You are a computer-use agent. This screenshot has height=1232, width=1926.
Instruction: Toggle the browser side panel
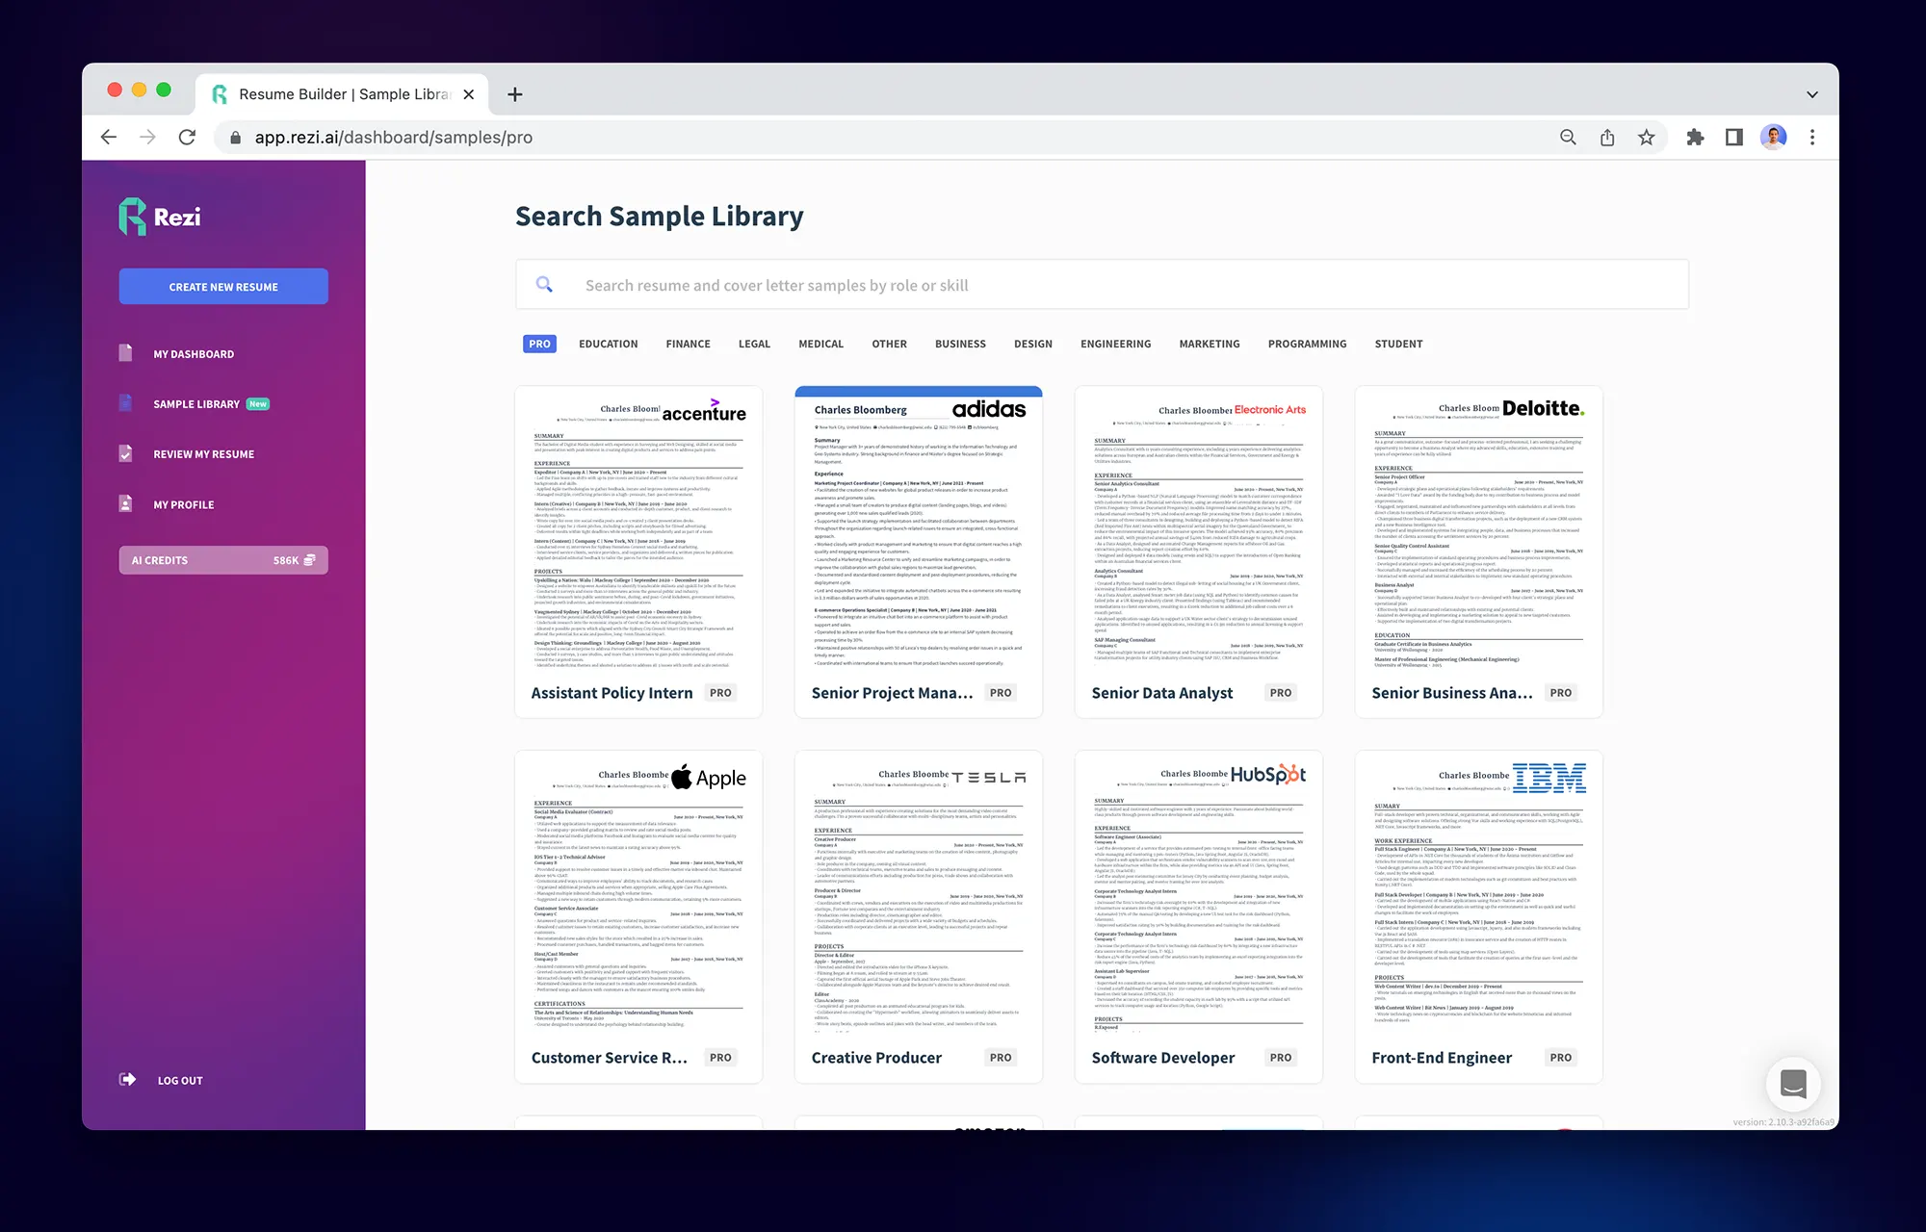[1733, 137]
